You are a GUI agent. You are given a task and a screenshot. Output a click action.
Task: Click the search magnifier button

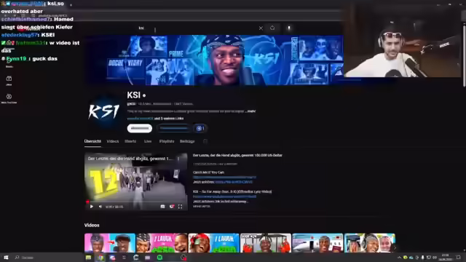tap(272, 28)
